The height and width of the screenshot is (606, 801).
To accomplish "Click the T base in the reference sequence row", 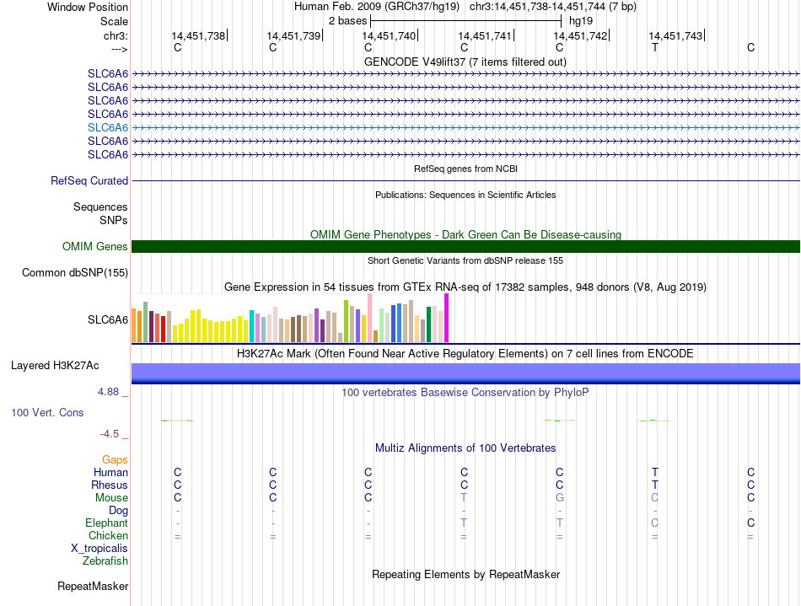I will pyautogui.click(x=655, y=47).
